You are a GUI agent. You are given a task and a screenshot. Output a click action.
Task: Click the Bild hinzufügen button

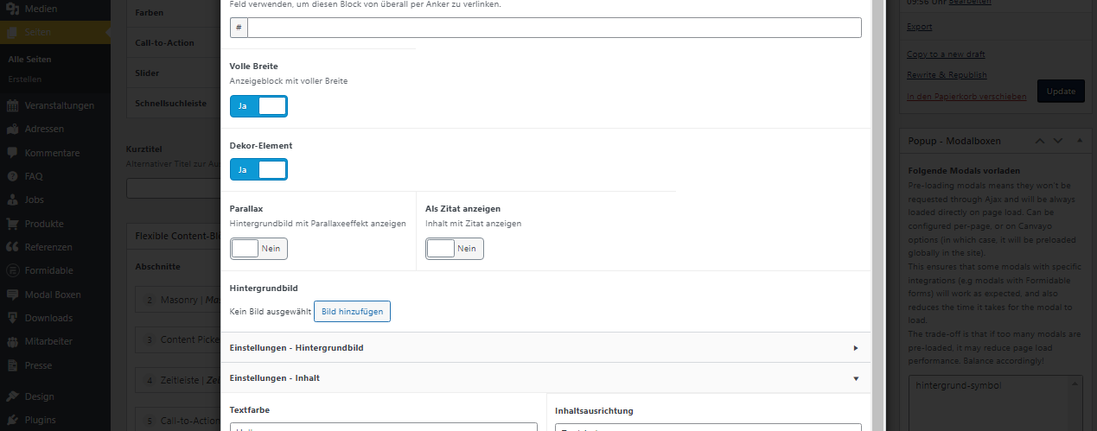click(352, 311)
